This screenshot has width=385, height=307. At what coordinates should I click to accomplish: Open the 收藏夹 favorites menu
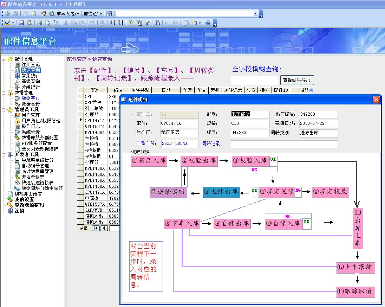click(x=68, y=14)
